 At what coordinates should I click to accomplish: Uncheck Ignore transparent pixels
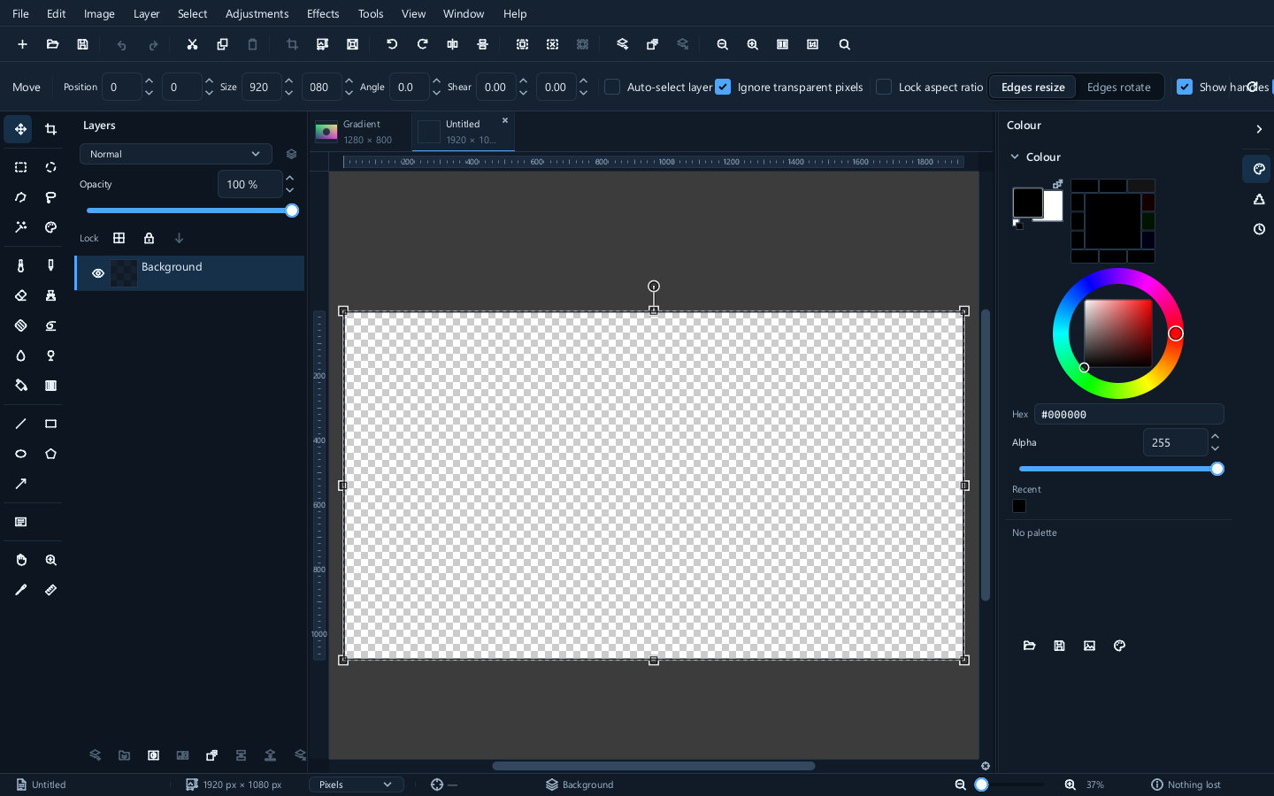coord(723,87)
